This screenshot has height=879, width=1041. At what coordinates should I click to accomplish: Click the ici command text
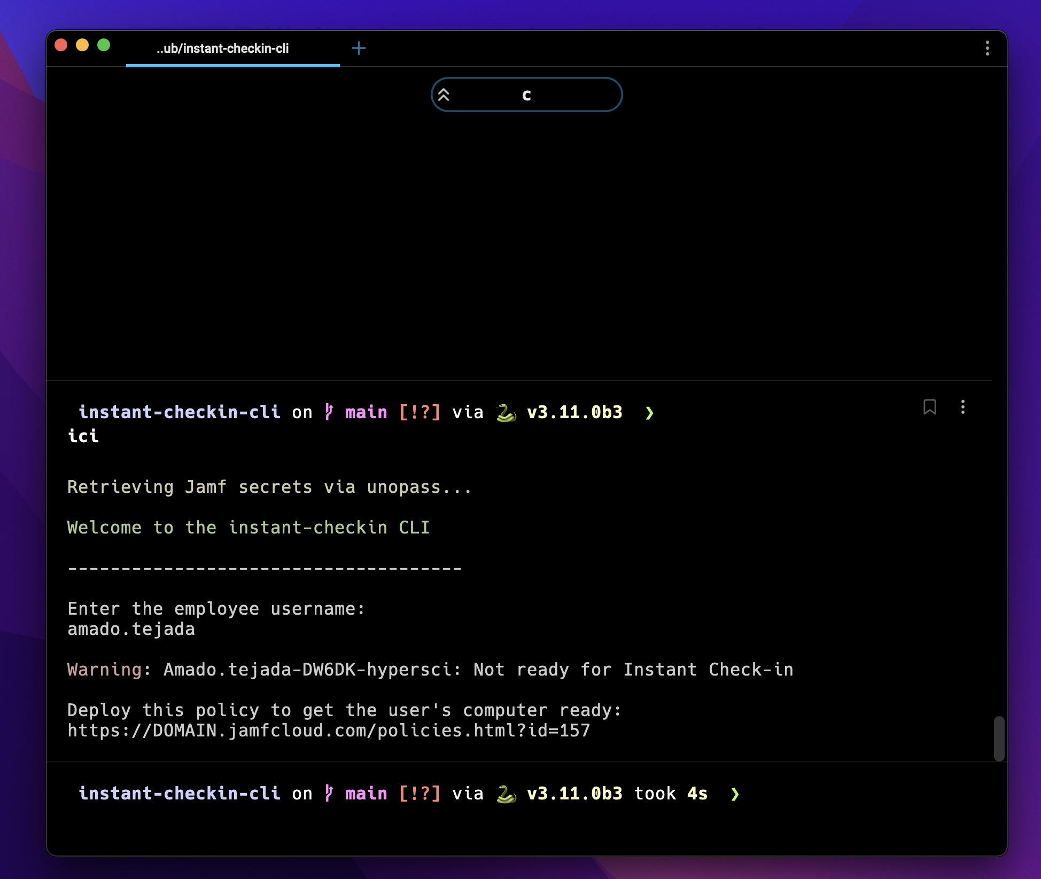pos(83,436)
